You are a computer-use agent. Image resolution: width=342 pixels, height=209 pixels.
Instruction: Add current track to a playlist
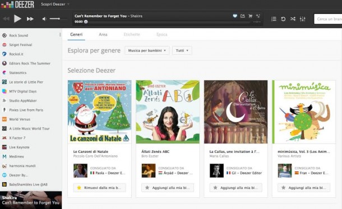click(x=258, y=16)
